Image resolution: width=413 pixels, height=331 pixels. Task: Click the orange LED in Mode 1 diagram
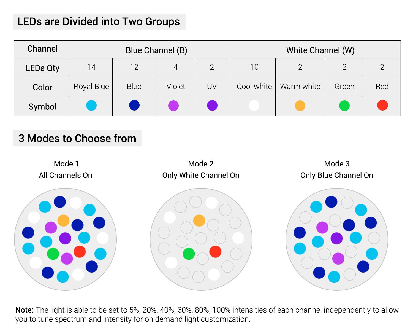coord(63,220)
